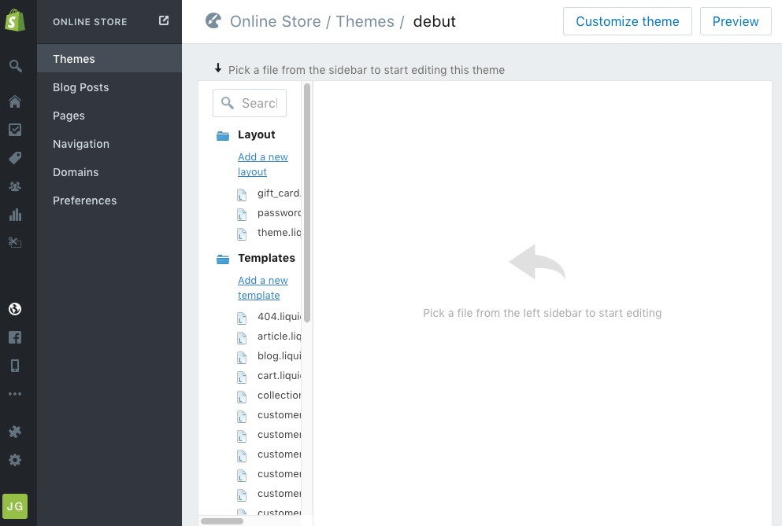
Task: Open the Preferences menu item
Action: (x=84, y=200)
